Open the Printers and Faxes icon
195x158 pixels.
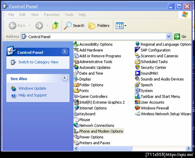click(76, 143)
